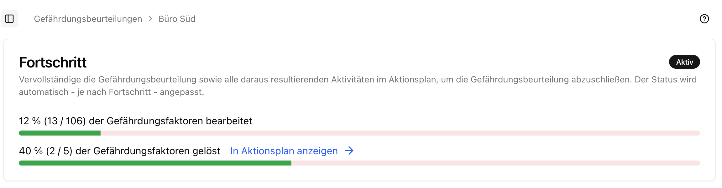
Task: Open In Aktionsplan anzeigen link
Action: pyautogui.click(x=284, y=151)
